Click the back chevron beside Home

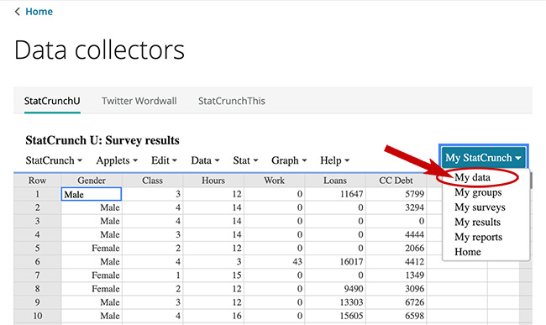click(x=17, y=12)
